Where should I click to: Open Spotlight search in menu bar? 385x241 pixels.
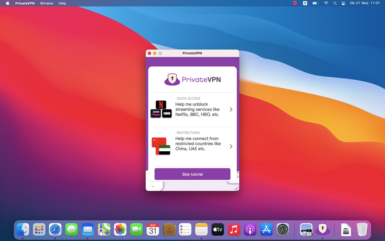(335, 3)
